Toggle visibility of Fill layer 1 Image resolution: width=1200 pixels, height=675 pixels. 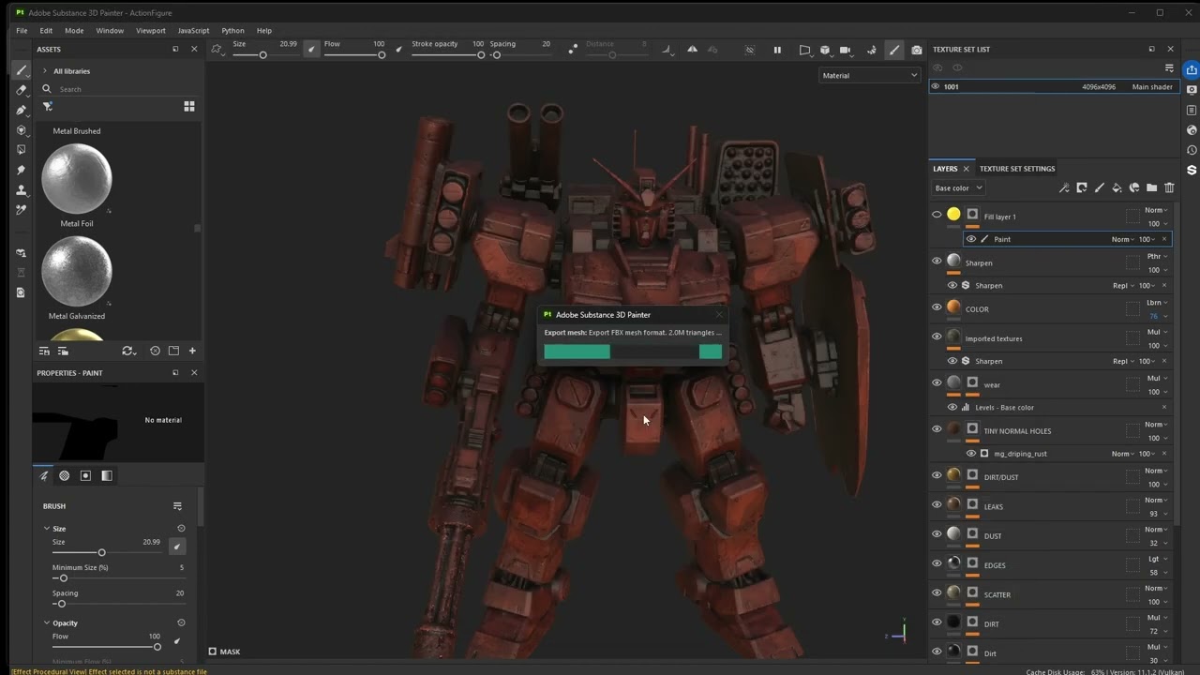937,215
